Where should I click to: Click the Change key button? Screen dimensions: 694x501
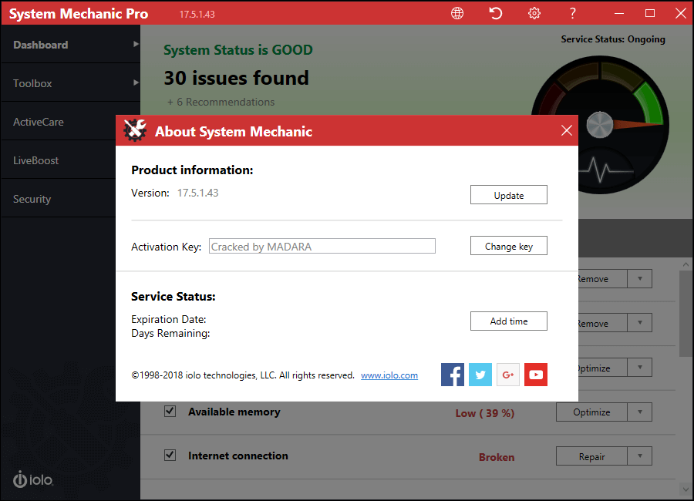pyautogui.click(x=509, y=246)
